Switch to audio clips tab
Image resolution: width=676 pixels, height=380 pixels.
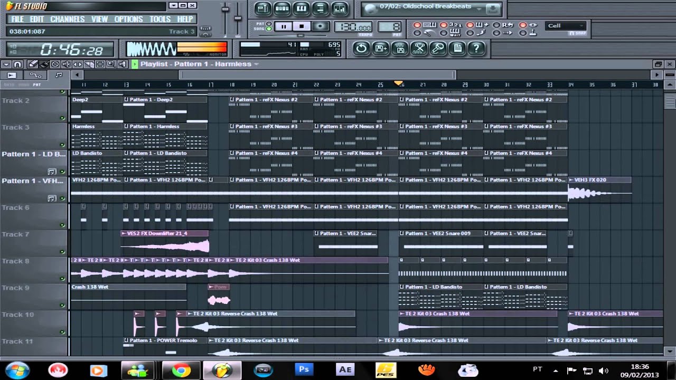click(12, 75)
